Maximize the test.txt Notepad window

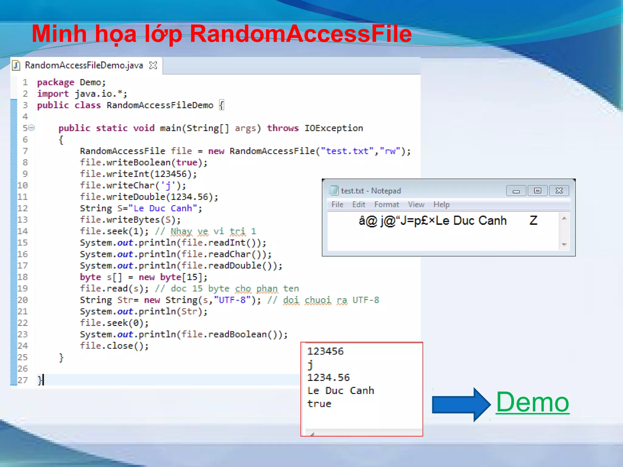tap(538, 191)
